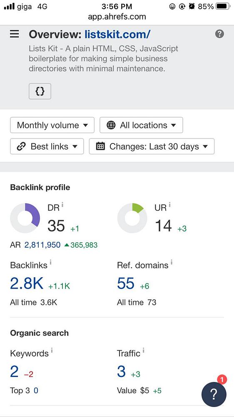Click the All time 3.6K backlinks text
The image size is (234, 417).
(x=33, y=302)
